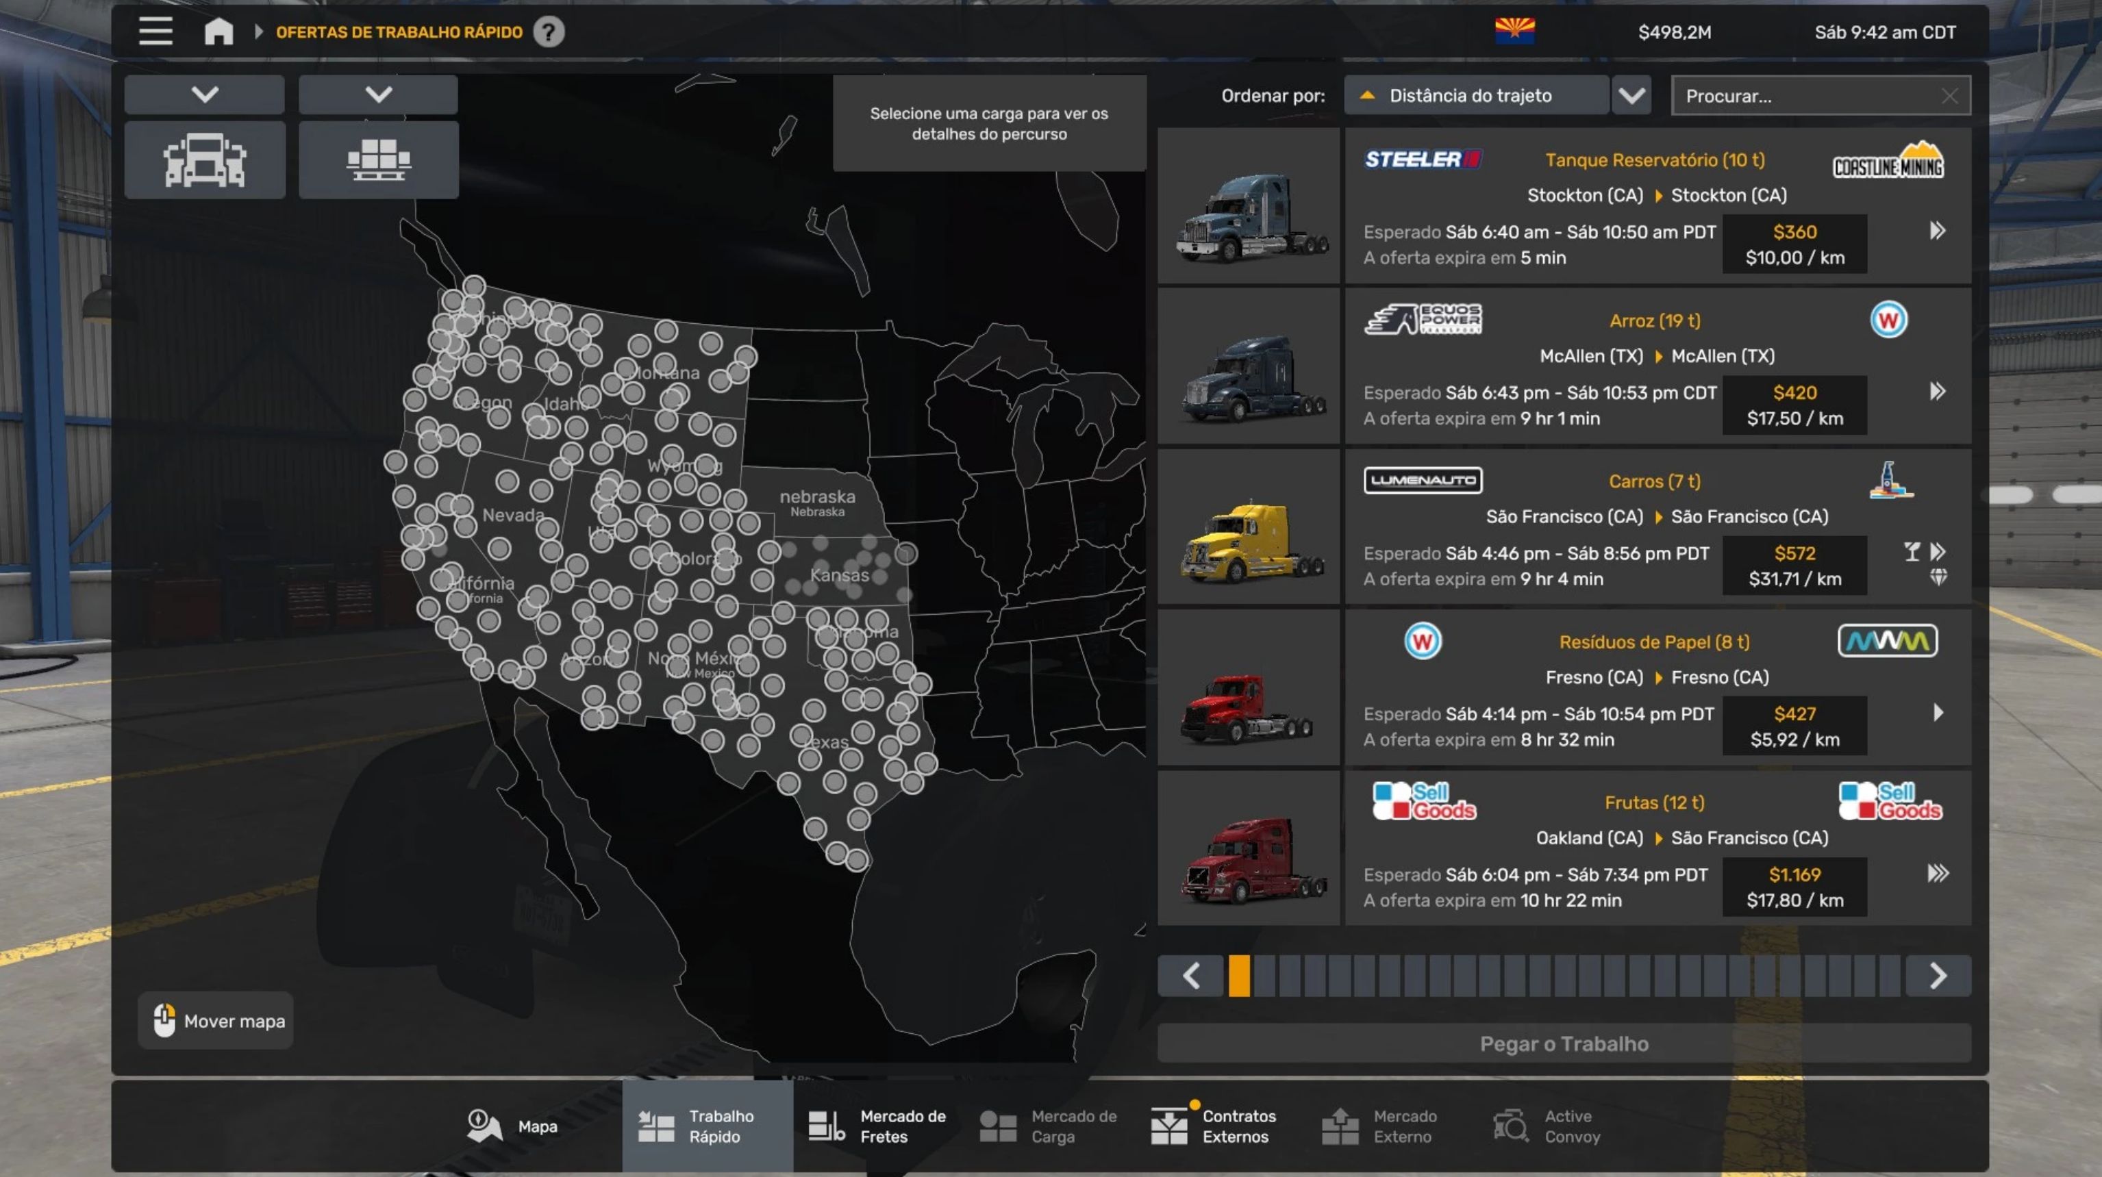Go to home screen icon
This screenshot has width=2102, height=1177.
tap(218, 31)
